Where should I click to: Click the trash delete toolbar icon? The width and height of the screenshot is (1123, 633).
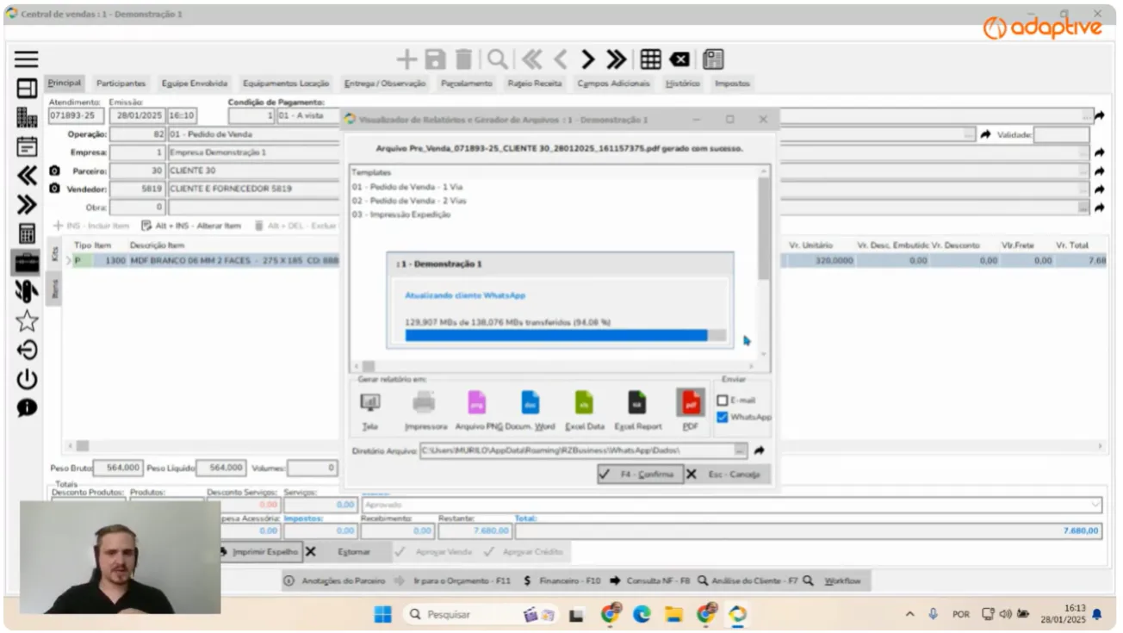pos(463,59)
